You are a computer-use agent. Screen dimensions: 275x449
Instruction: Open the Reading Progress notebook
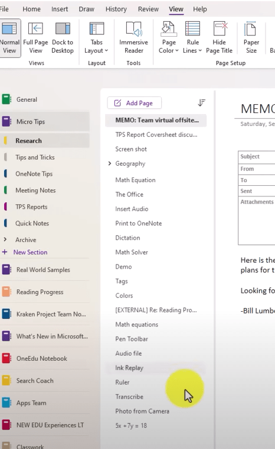point(44,292)
